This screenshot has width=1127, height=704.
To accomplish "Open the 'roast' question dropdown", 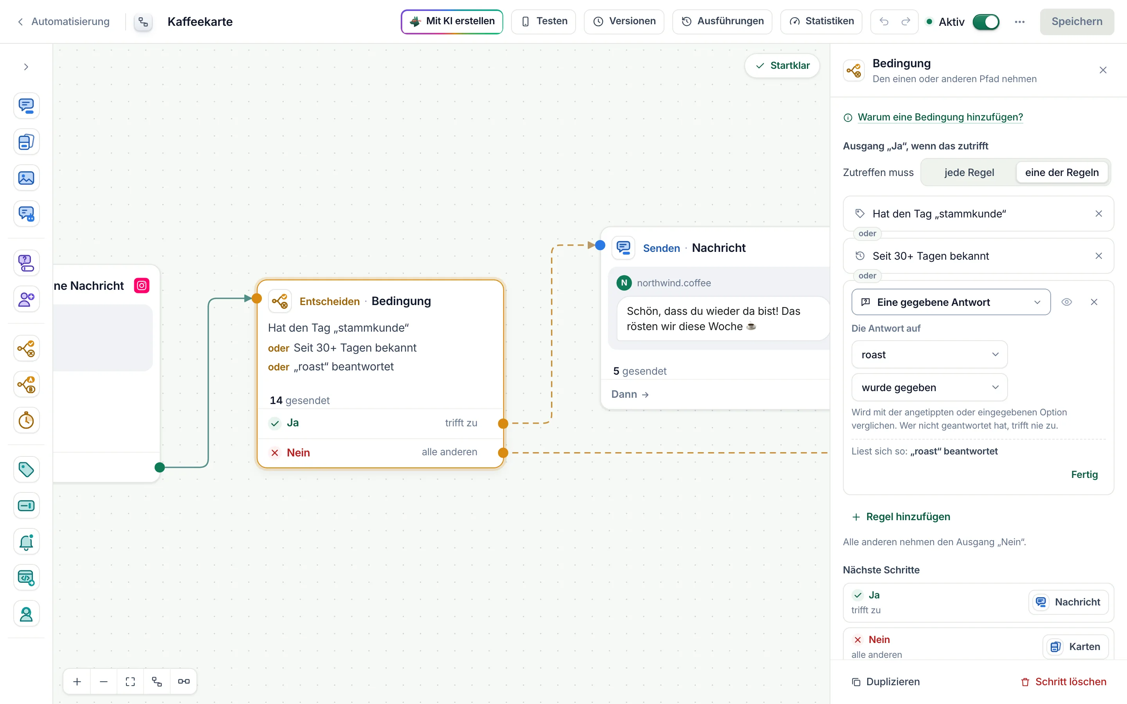I will tap(929, 354).
